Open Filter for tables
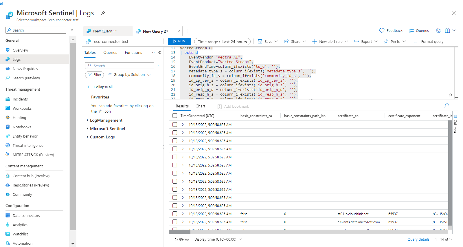This screenshot has width=463, height=247. point(94,75)
